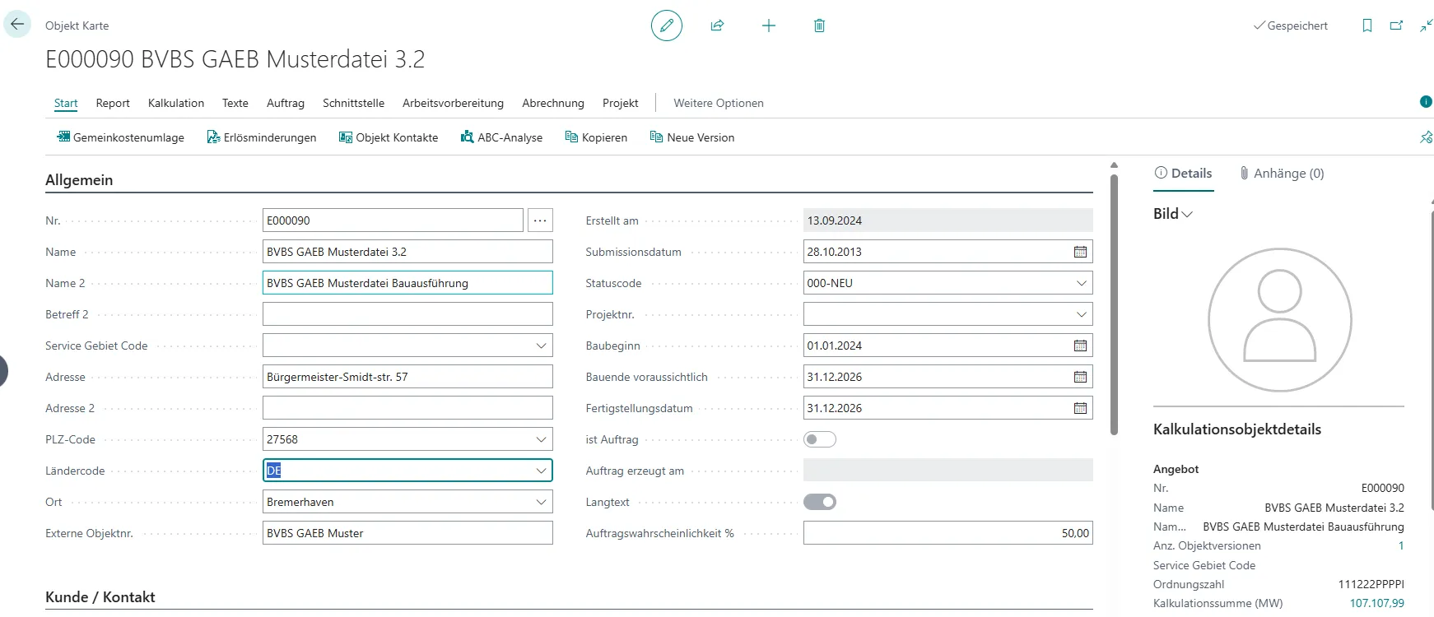Open the Kalkulation menu tab
The image size is (1434, 617).
pos(175,103)
